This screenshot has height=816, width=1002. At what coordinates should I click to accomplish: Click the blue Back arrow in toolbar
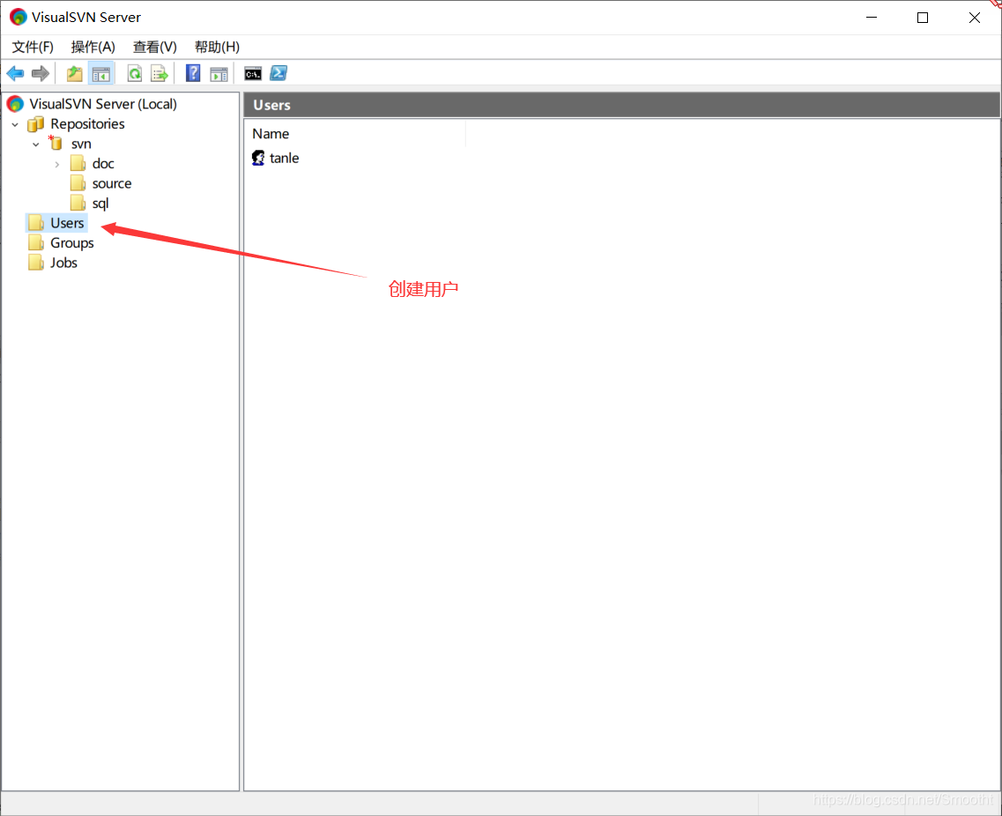pos(15,73)
